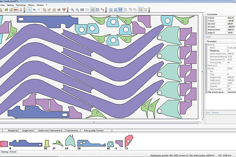This screenshot has width=236, height=157.
Task: Click the paste with arrow icon
Action: point(49,10)
